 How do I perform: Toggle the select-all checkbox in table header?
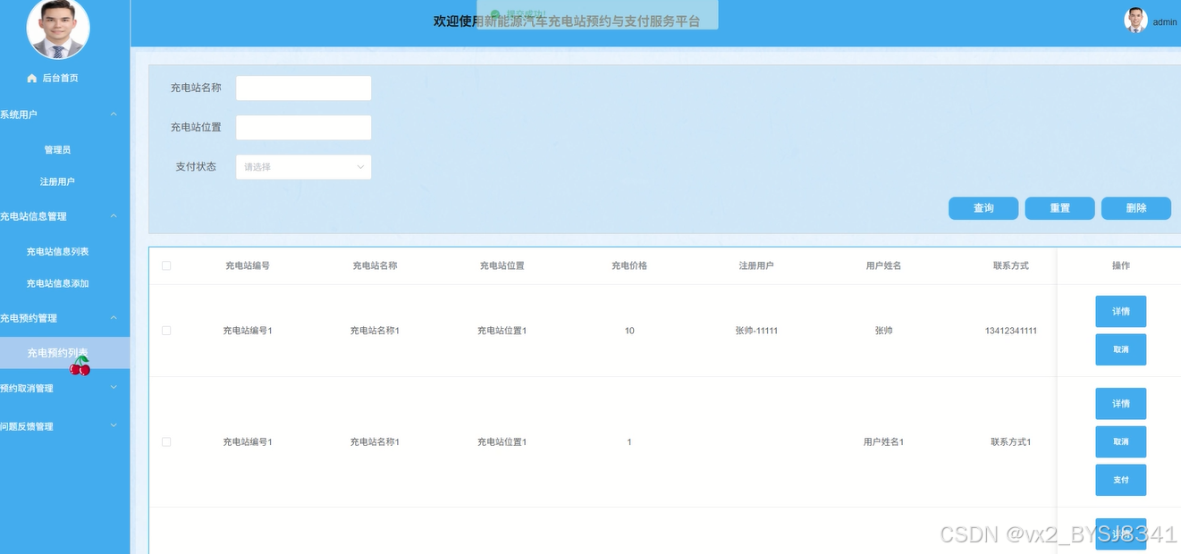click(x=166, y=265)
